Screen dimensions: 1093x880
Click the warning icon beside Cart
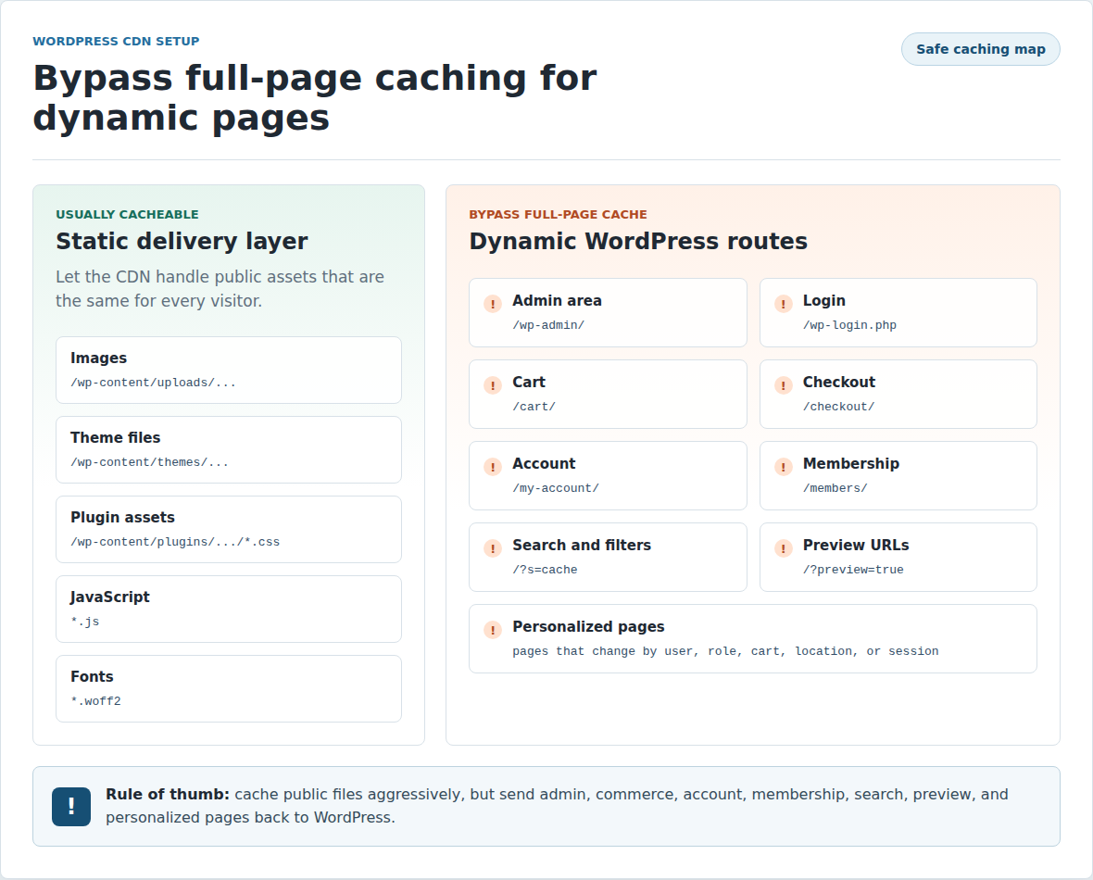493,385
